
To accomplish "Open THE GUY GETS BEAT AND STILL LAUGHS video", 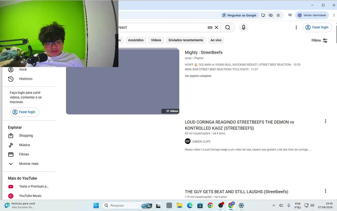I will pos(236,192).
